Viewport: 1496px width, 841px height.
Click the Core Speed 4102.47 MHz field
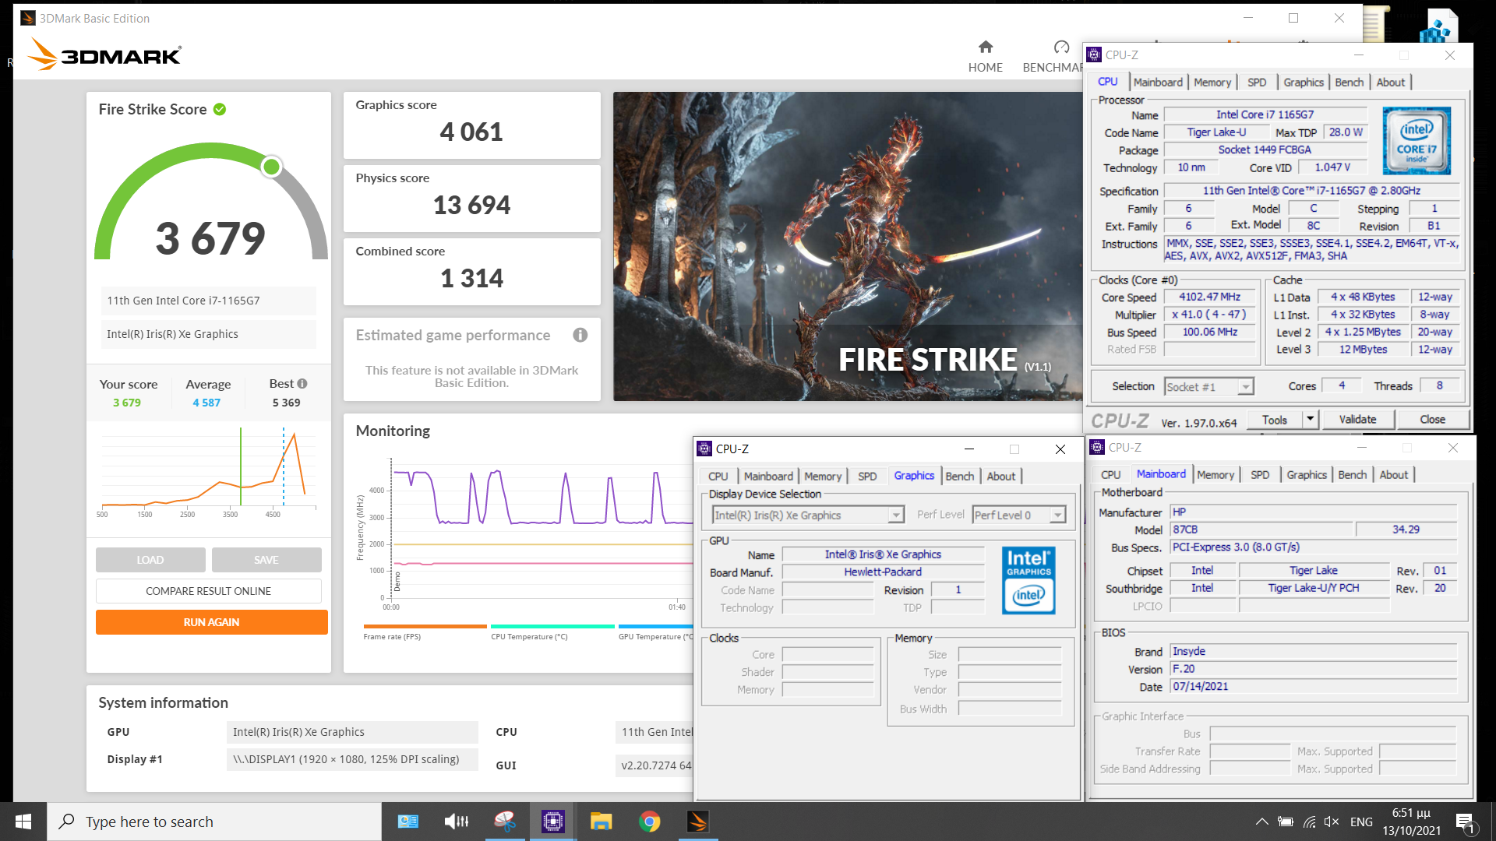pyautogui.click(x=1209, y=297)
